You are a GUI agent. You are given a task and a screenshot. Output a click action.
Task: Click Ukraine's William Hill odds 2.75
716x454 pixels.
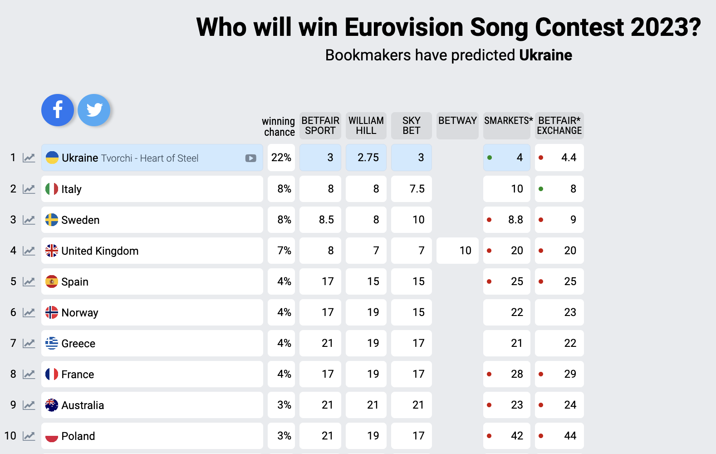coord(367,158)
